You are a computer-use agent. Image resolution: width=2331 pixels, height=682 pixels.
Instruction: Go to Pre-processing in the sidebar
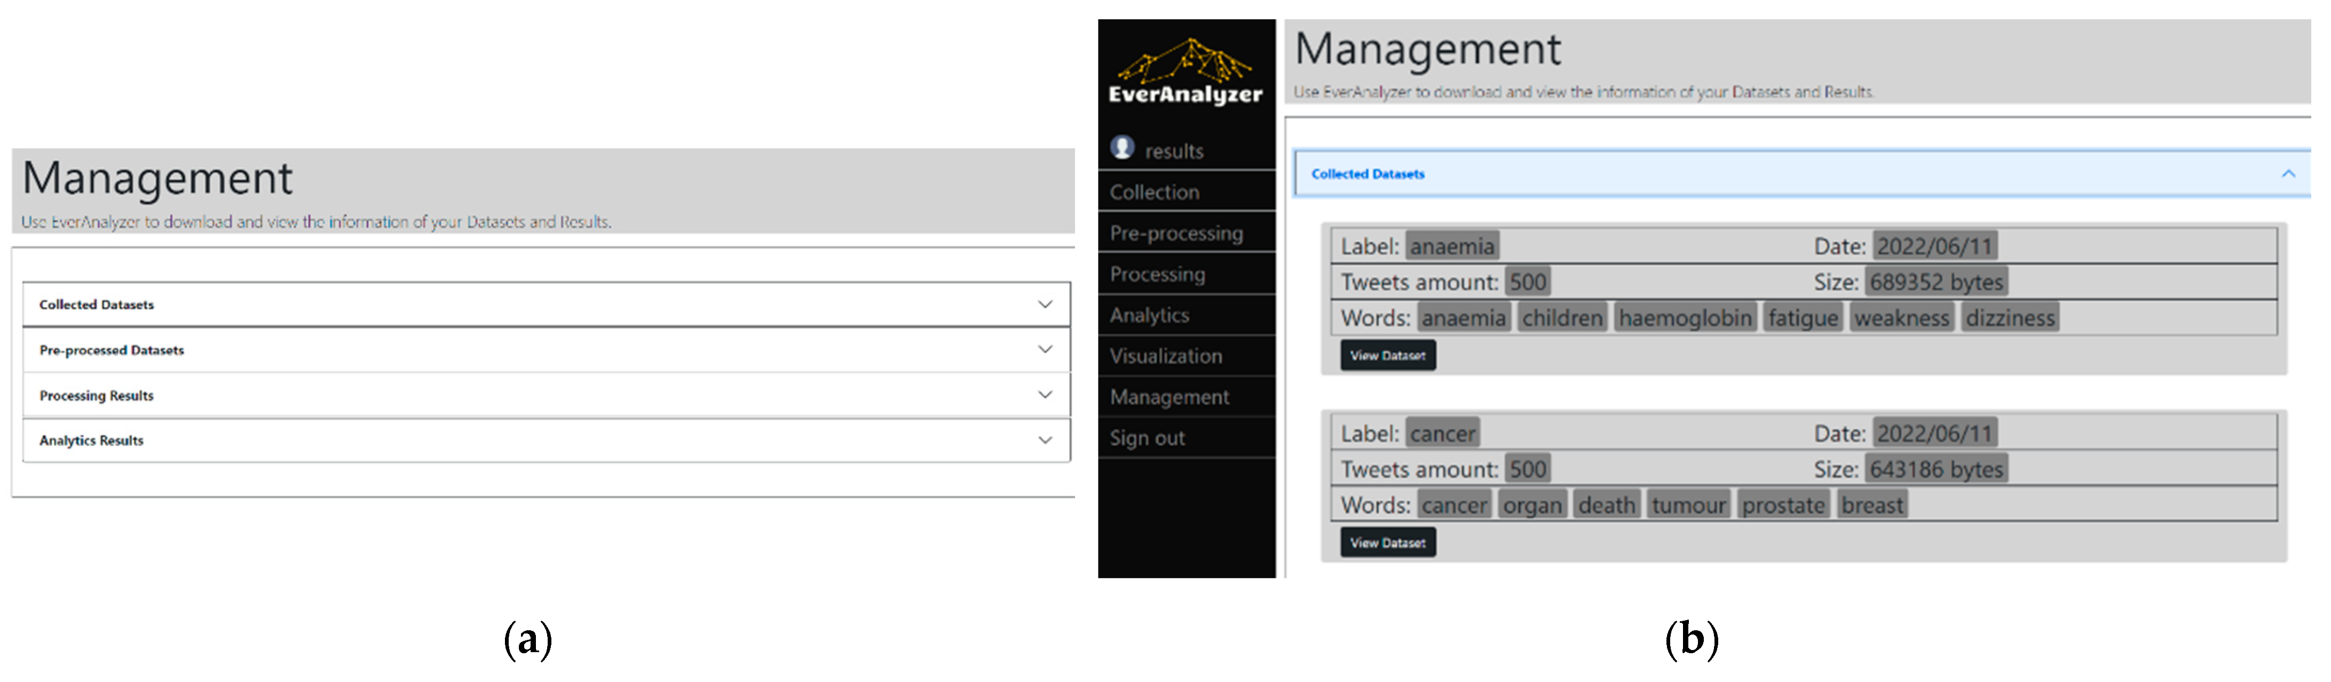(1176, 234)
